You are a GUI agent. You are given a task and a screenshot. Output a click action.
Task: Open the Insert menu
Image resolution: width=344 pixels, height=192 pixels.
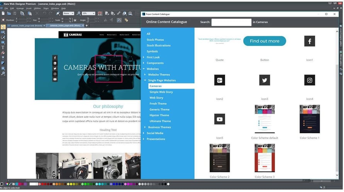[x=29, y=8]
